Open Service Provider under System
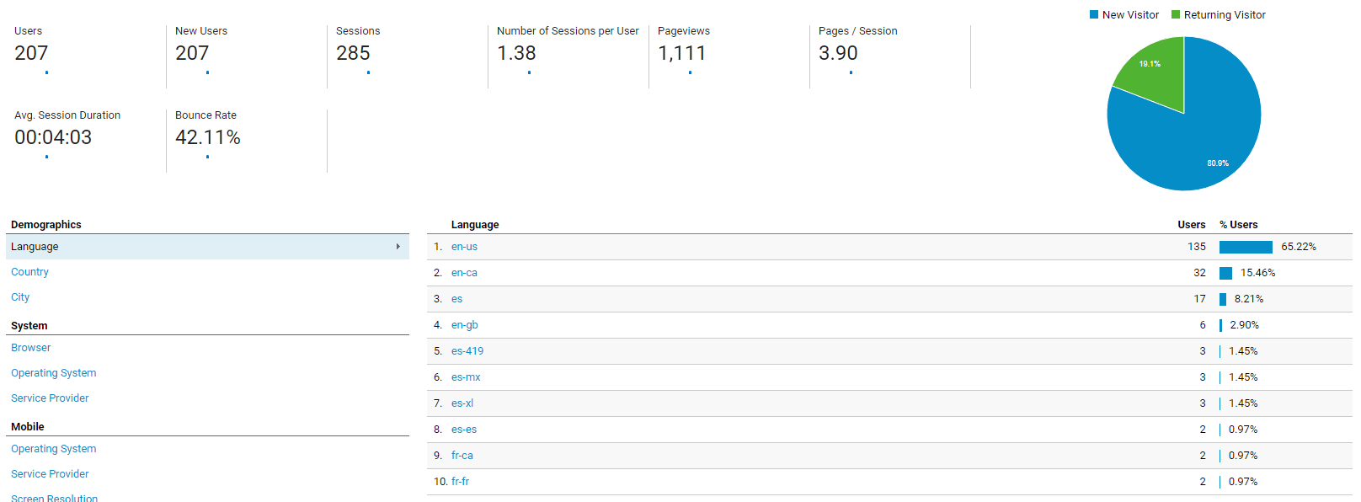The width and height of the screenshot is (1361, 502). [50, 398]
